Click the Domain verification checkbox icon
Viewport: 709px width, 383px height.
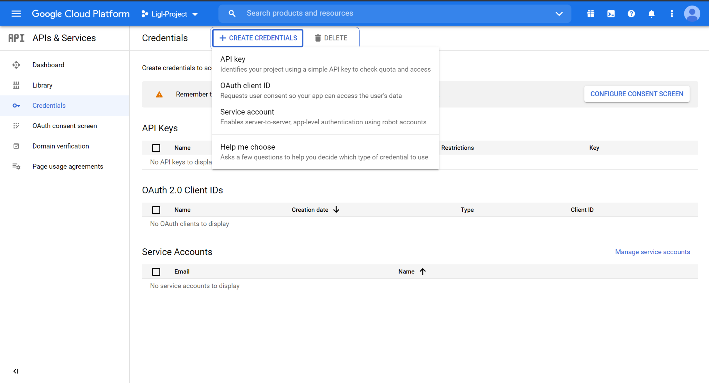tap(16, 146)
